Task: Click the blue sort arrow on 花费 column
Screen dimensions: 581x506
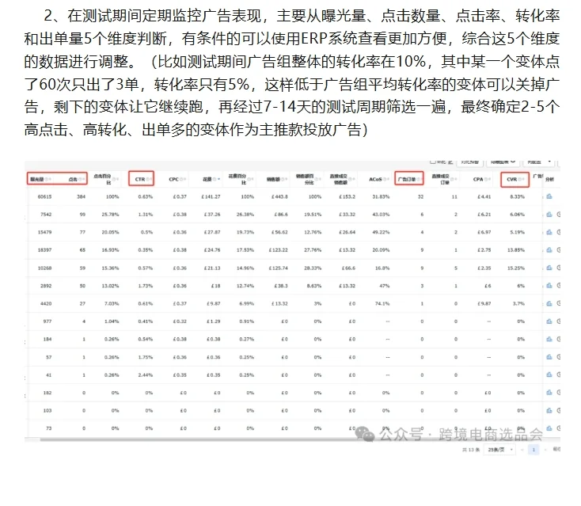Action: pyautogui.click(x=218, y=180)
